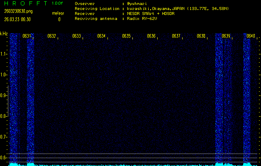Click the 0635 time marker
The image size is (261, 166).
click(126, 36)
